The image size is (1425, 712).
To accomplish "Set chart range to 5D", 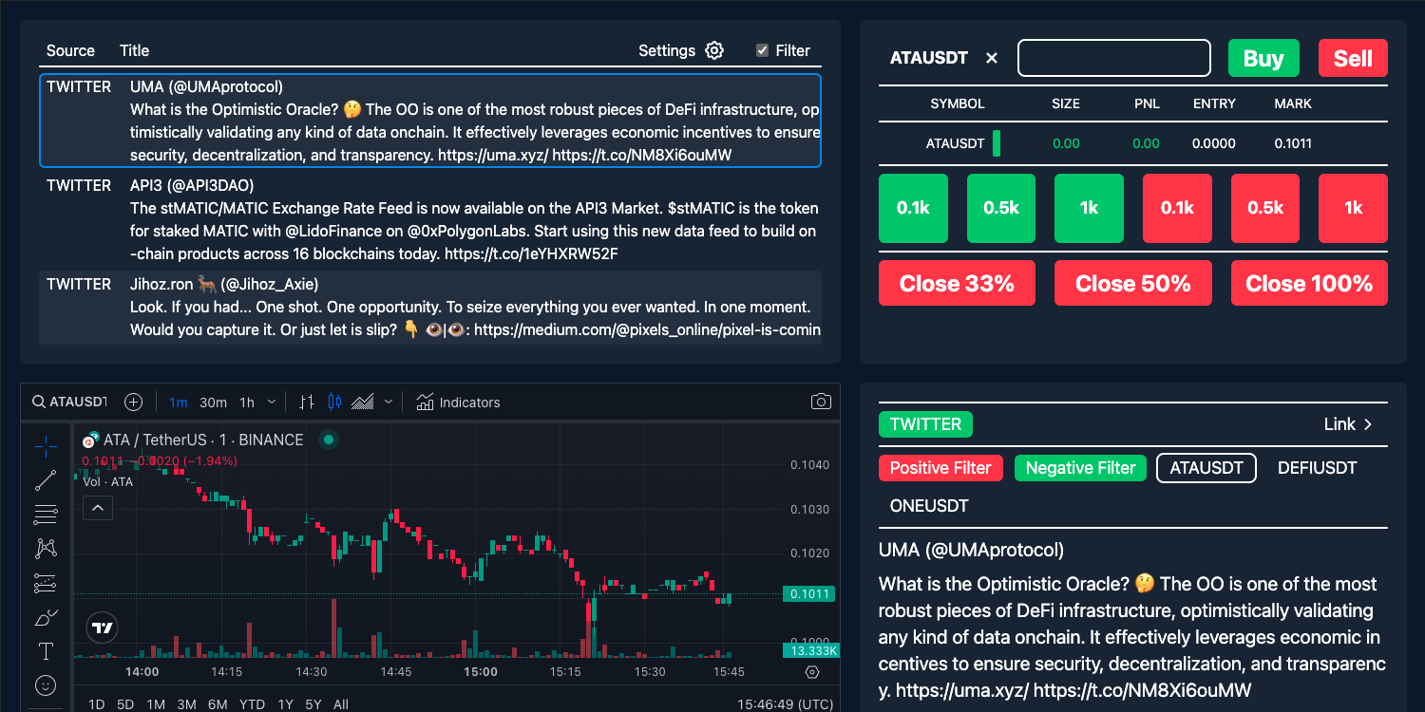I will click(125, 704).
